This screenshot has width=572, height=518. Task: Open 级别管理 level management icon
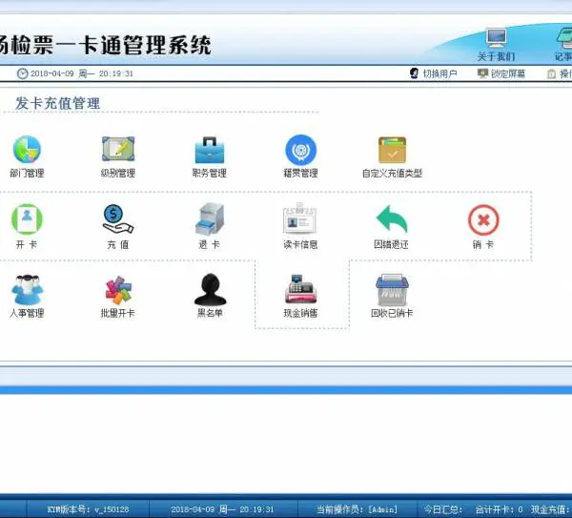[118, 149]
